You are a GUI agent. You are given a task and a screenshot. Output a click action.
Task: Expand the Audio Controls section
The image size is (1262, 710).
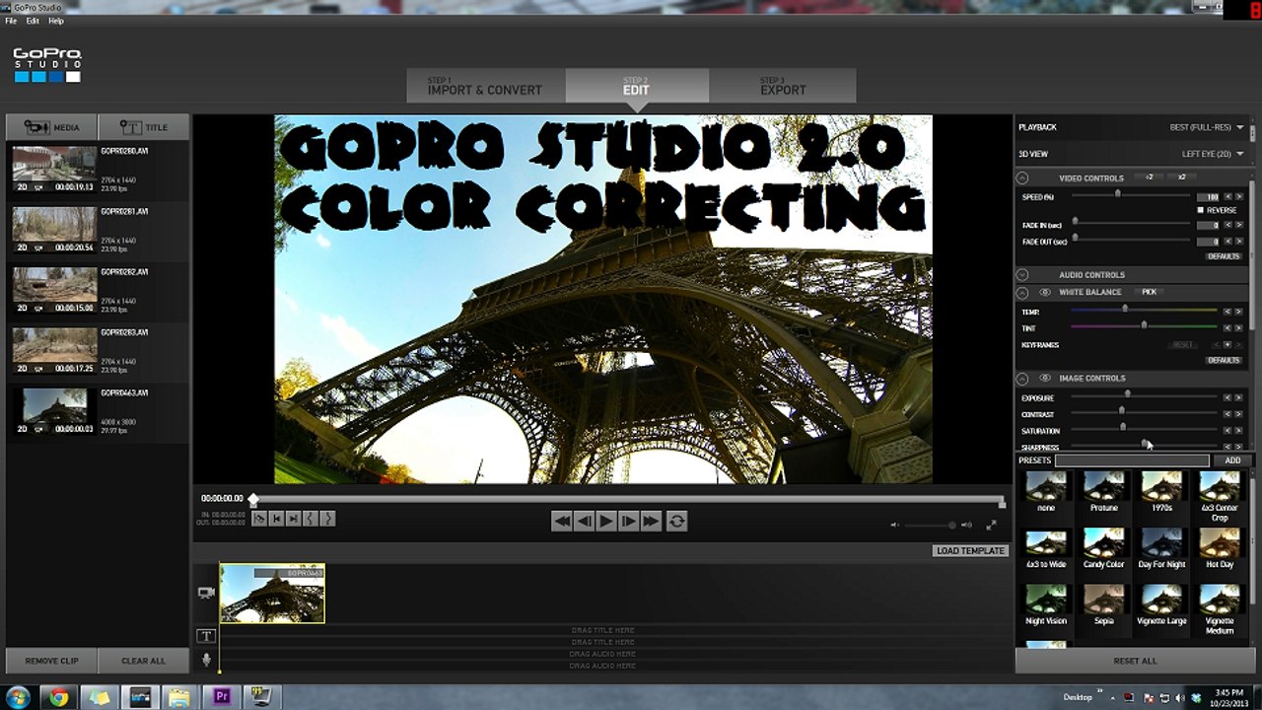coord(1022,275)
